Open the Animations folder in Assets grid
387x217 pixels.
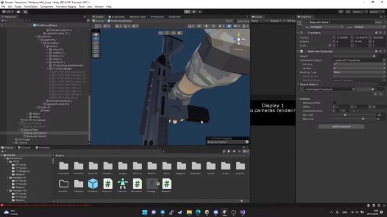[x=63, y=166]
